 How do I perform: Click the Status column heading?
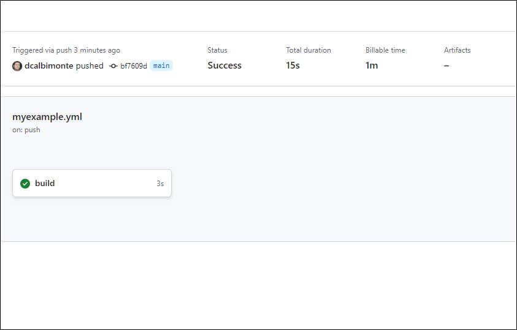217,50
